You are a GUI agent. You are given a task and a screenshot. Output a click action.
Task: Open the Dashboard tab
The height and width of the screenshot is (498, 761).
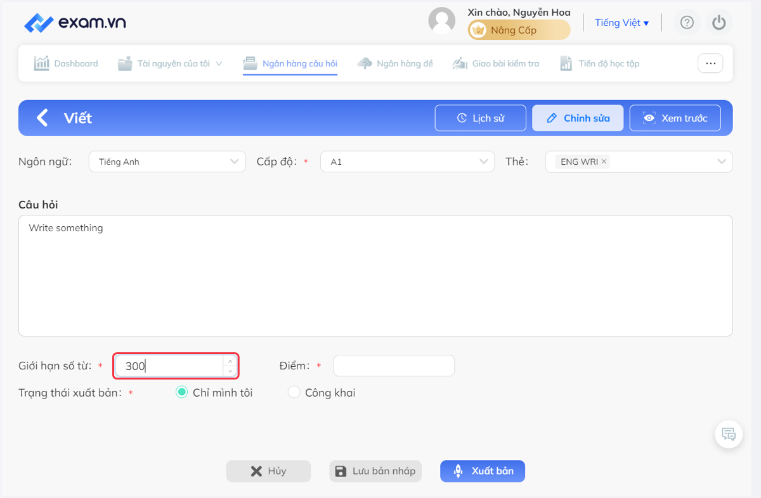tap(66, 63)
